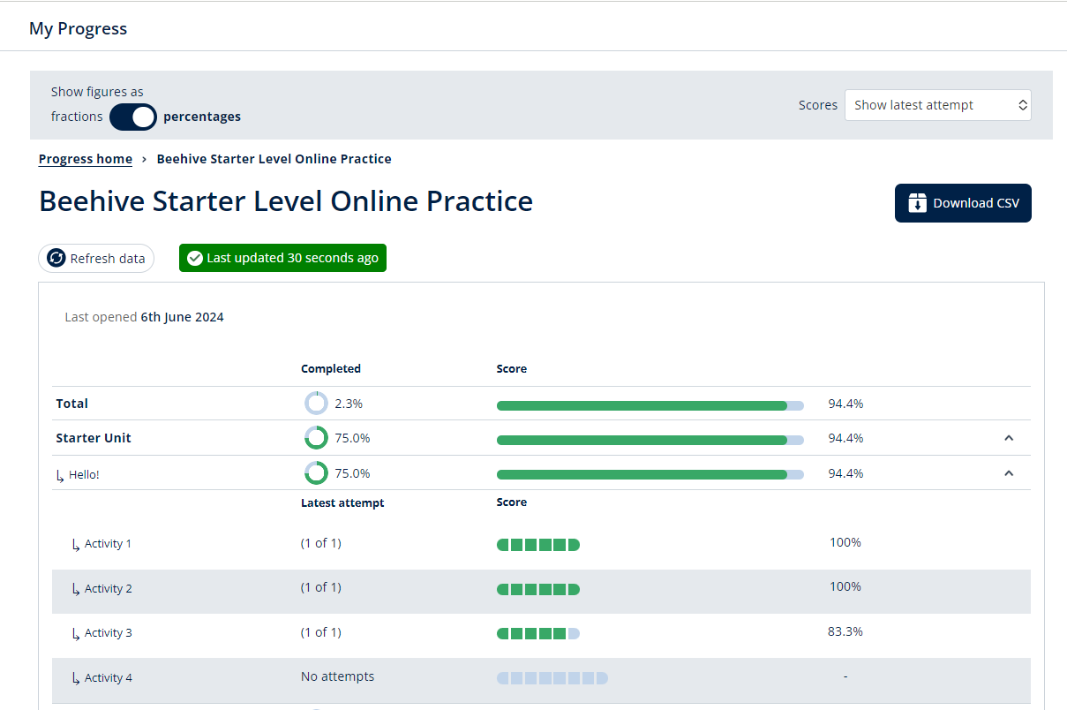Select the Activity 3 label
This screenshot has height=710, width=1067.
tap(109, 633)
